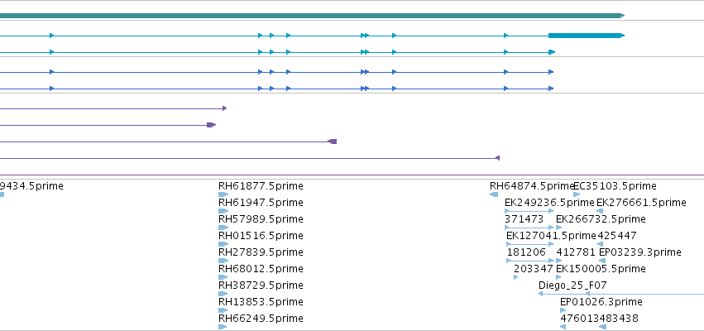Image resolution: width=704 pixels, height=331 pixels.
Task: Click the 371473 label
Action: coord(524,219)
